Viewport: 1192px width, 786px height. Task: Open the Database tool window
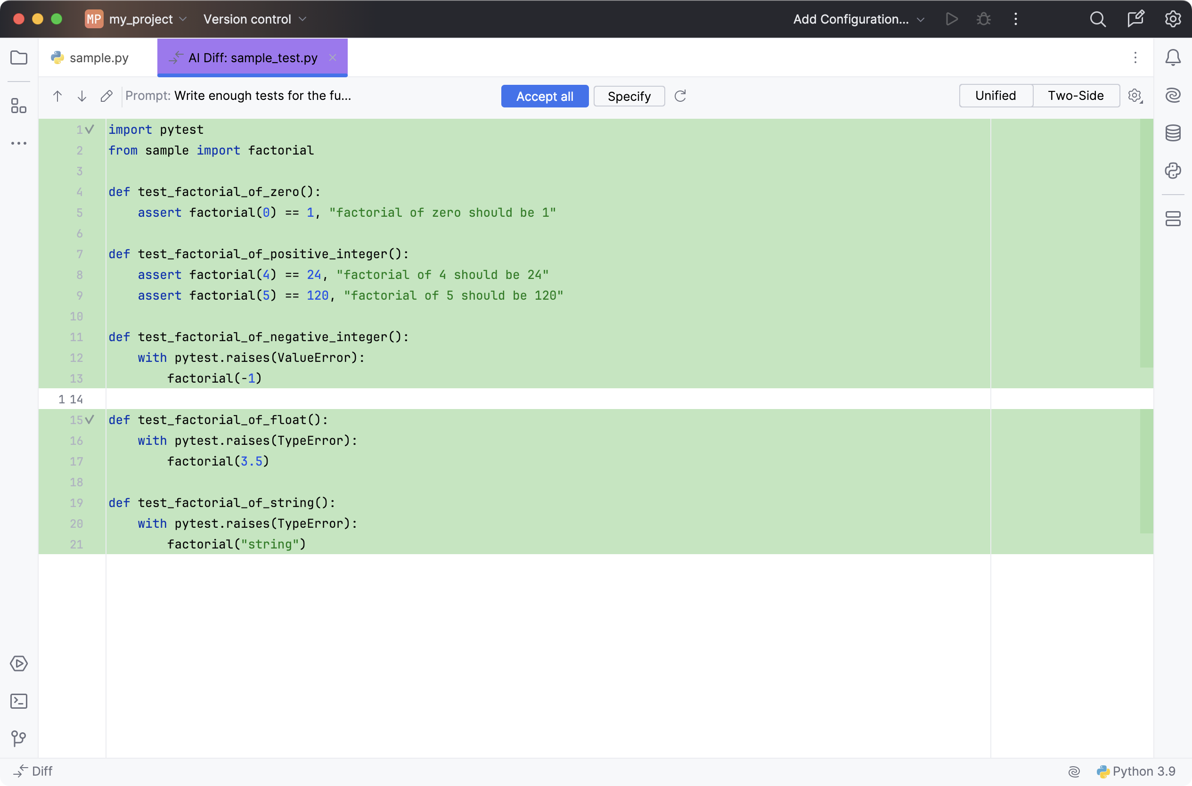(1173, 133)
